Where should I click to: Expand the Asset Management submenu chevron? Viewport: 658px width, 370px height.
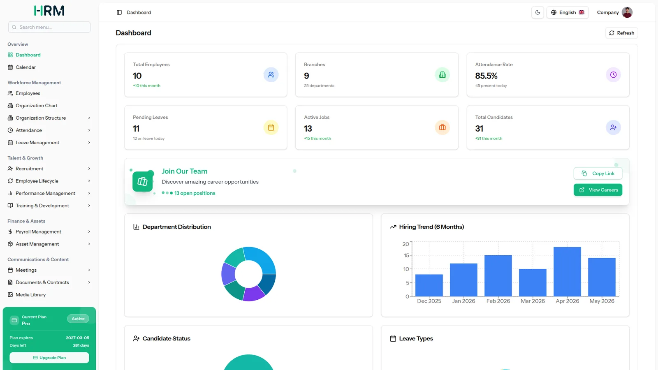point(89,244)
